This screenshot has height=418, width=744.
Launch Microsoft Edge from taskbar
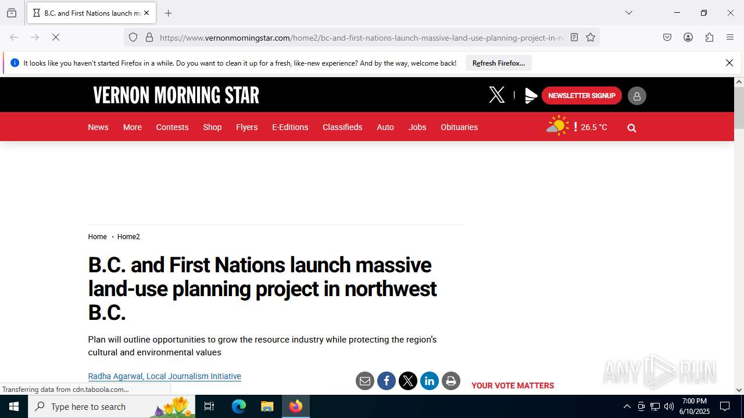coord(239,406)
